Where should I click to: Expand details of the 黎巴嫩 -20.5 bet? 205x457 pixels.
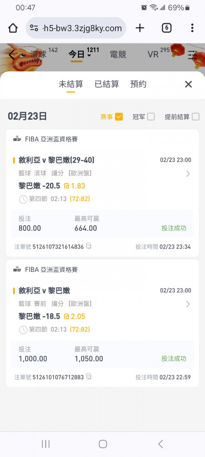(188, 174)
